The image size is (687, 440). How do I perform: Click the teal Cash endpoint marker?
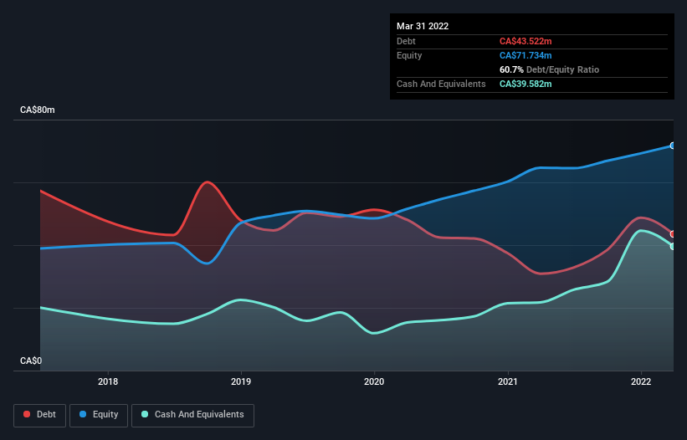click(673, 247)
